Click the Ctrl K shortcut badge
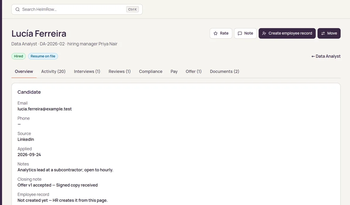Viewport: 350px width, 205px height. 132,9
